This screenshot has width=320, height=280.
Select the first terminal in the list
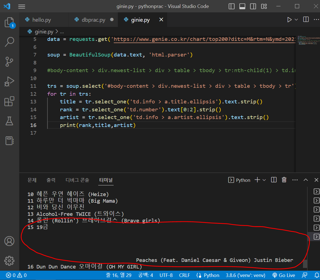pyautogui.click(x=316, y=191)
